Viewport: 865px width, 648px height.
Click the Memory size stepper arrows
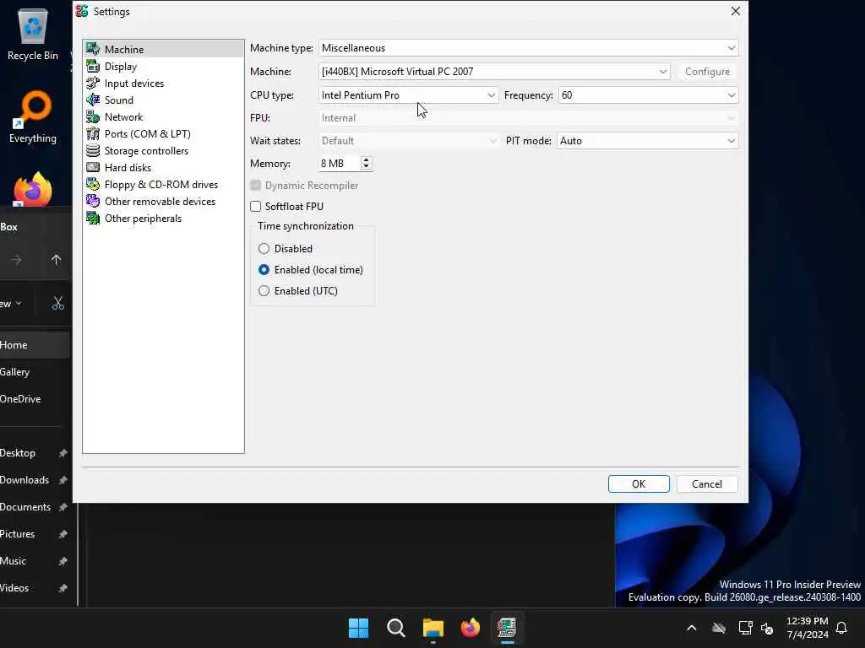click(366, 163)
